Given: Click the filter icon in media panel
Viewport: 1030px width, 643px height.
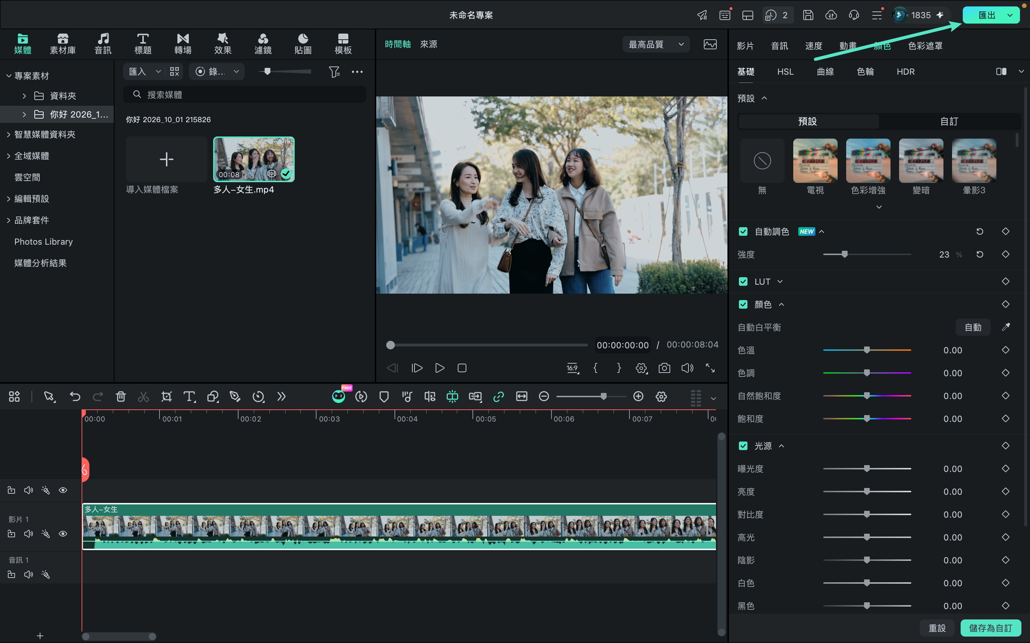Looking at the screenshot, I should 334,71.
